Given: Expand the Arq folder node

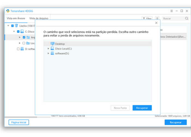Looking at the screenshot, I should (x=20, y=37).
